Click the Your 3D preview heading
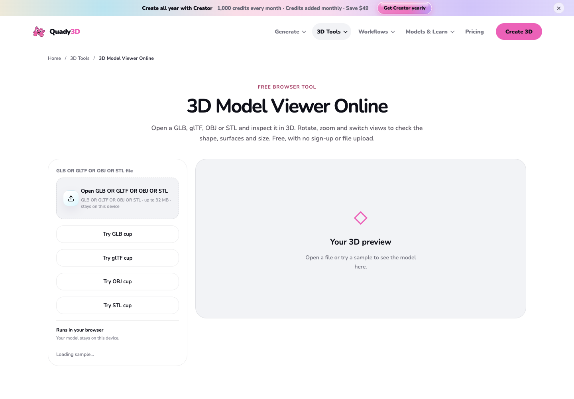 tap(361, 242)
